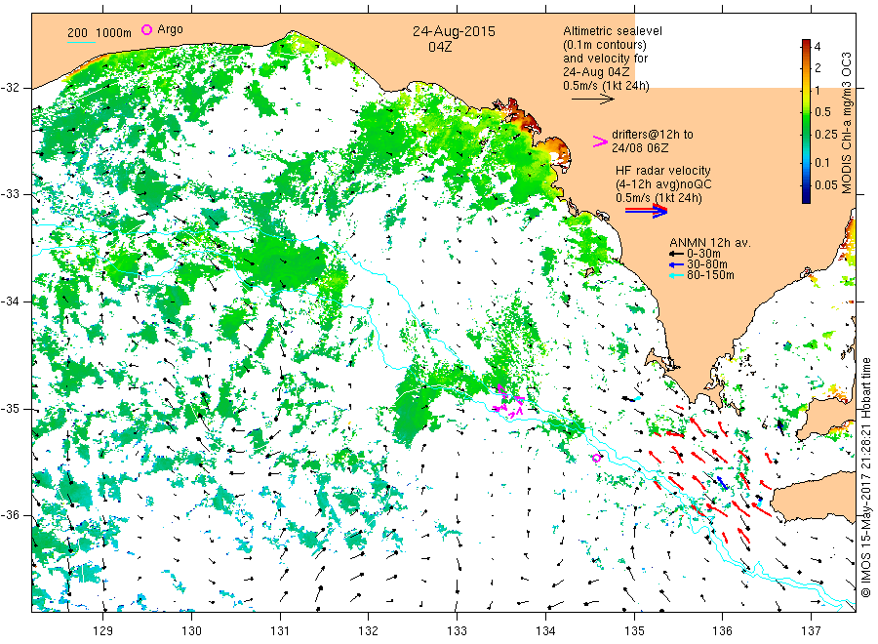Click the longitude label 134

(545, 631)
